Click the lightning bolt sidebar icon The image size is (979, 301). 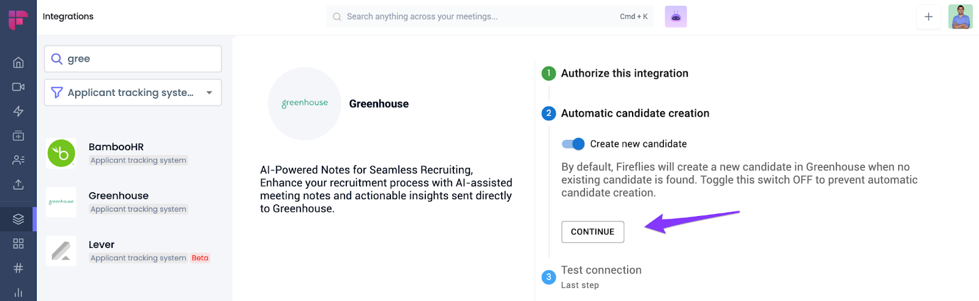(x=18, y=111)
